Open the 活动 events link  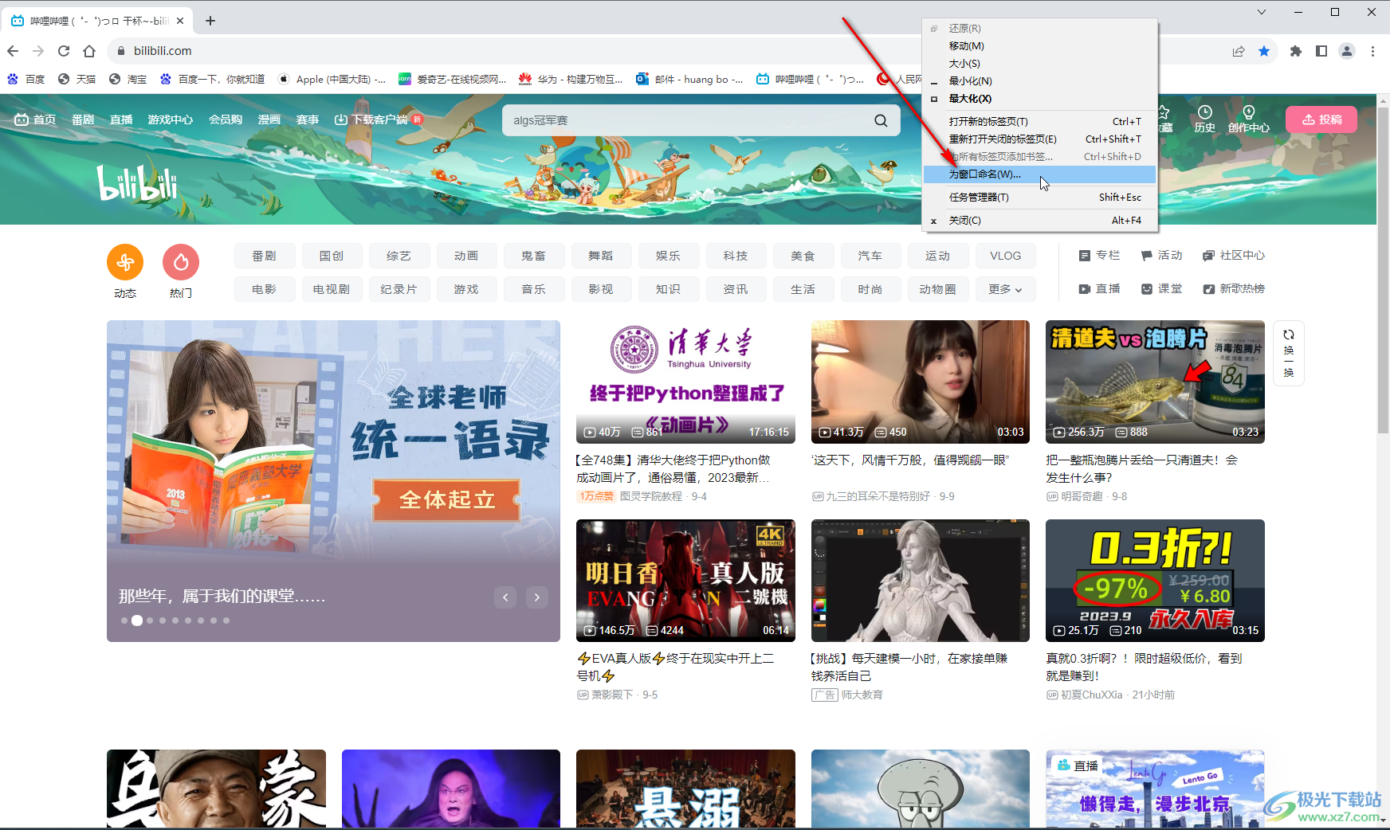click(1161, 256)
